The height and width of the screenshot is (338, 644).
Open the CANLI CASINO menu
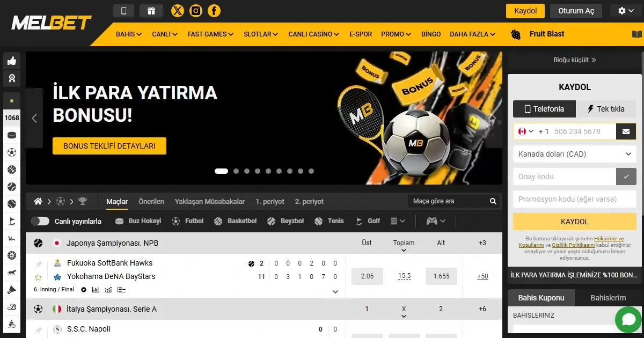(313, 34)
